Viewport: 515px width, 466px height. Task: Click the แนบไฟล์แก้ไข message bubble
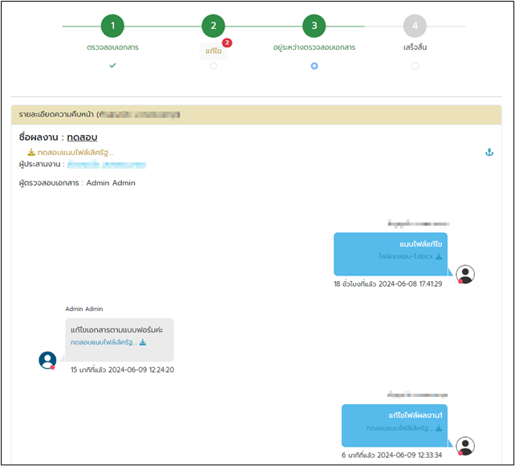pyautogui.click(x=391, y=254)
